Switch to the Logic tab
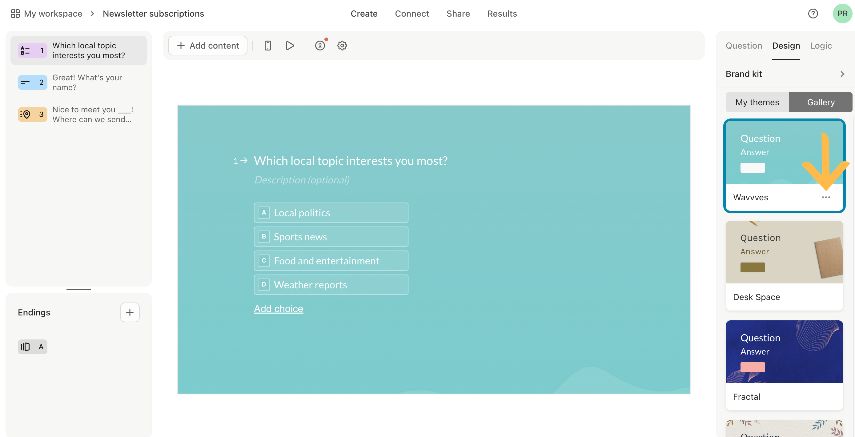The width and height of the screenshot is (855, 437). pos(821,46)
